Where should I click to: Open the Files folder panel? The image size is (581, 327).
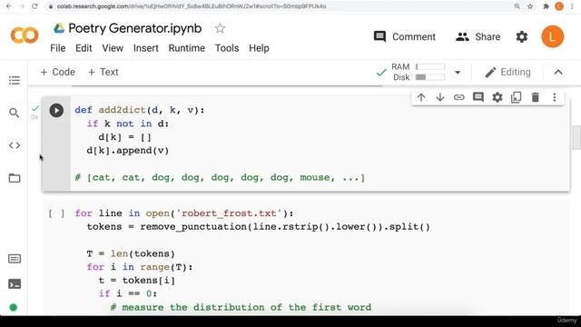(x=15, y=178)
